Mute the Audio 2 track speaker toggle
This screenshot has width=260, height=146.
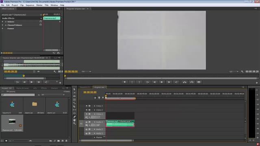click(x=87, y=129)
